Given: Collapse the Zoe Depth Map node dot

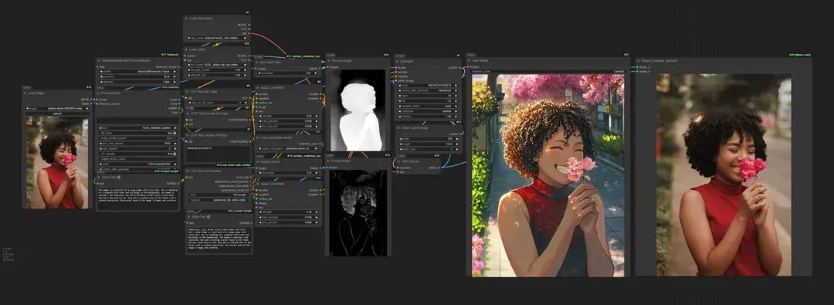Looking at the screenshot, I should tap(257, 62).
